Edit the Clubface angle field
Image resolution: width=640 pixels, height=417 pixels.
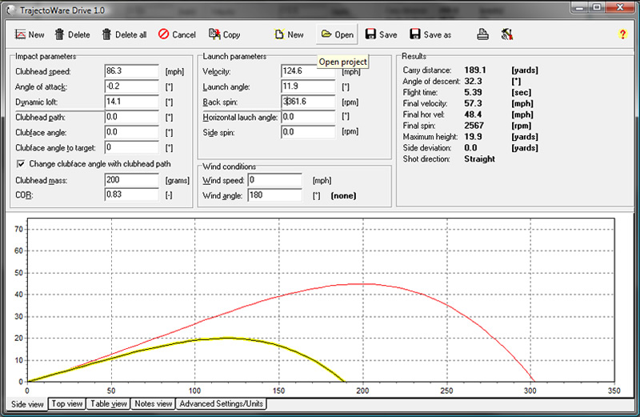[131, 132]
